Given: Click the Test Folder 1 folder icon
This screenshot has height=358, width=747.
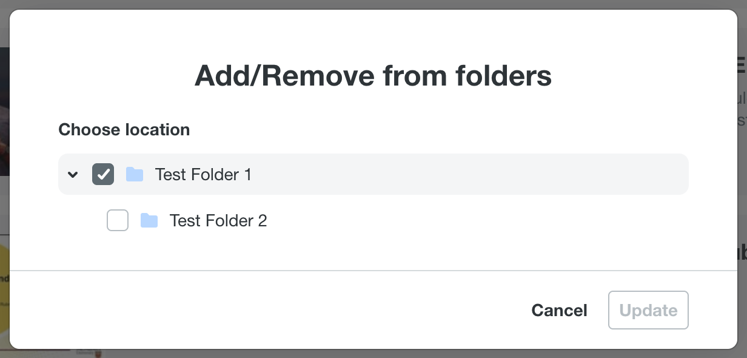Looking at the screenshot, I should pyautogui.click(x=135, y=175).
